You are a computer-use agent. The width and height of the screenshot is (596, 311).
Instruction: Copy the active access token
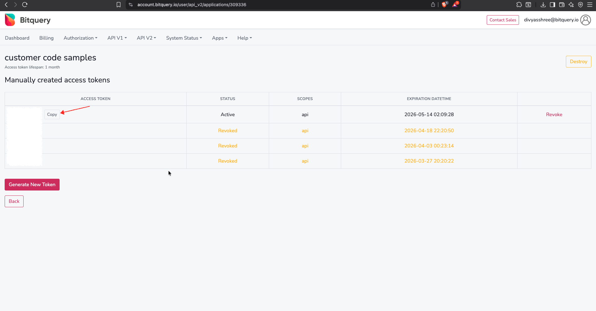[x=52, y=115]
